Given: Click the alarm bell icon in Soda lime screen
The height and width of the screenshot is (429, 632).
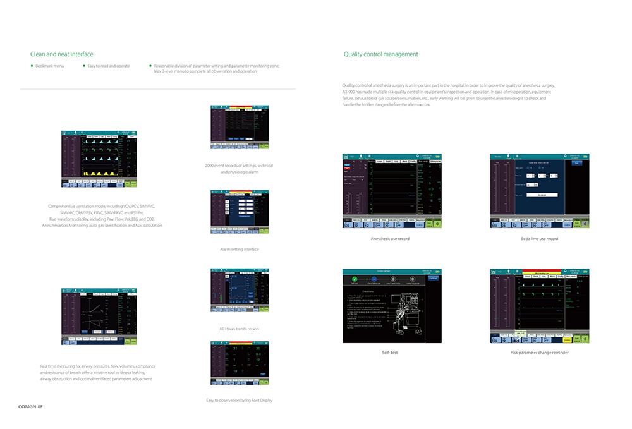Looking at the screenshot, I should coord(564,156).
